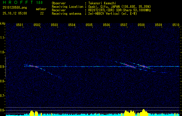This screenshot has height=116, width=182.
Task: Click the 1.1 frequency axis label
Action: 2,38
